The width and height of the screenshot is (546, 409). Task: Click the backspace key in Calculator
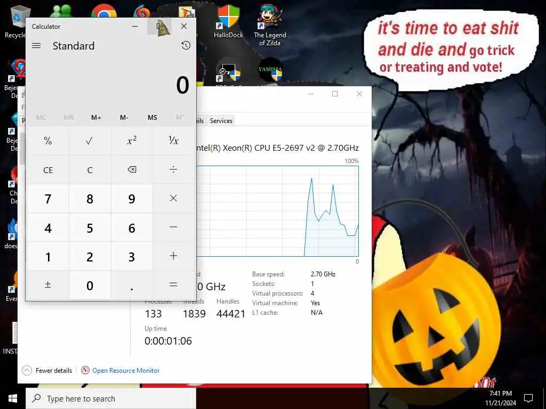click(132, 170)
